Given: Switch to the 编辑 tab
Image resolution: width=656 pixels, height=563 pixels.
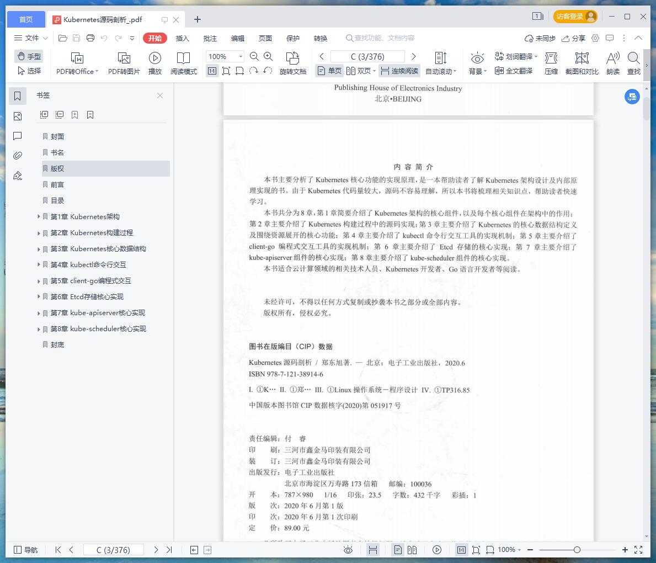Looking at the screenshot, I should click(x=238, y=38).
